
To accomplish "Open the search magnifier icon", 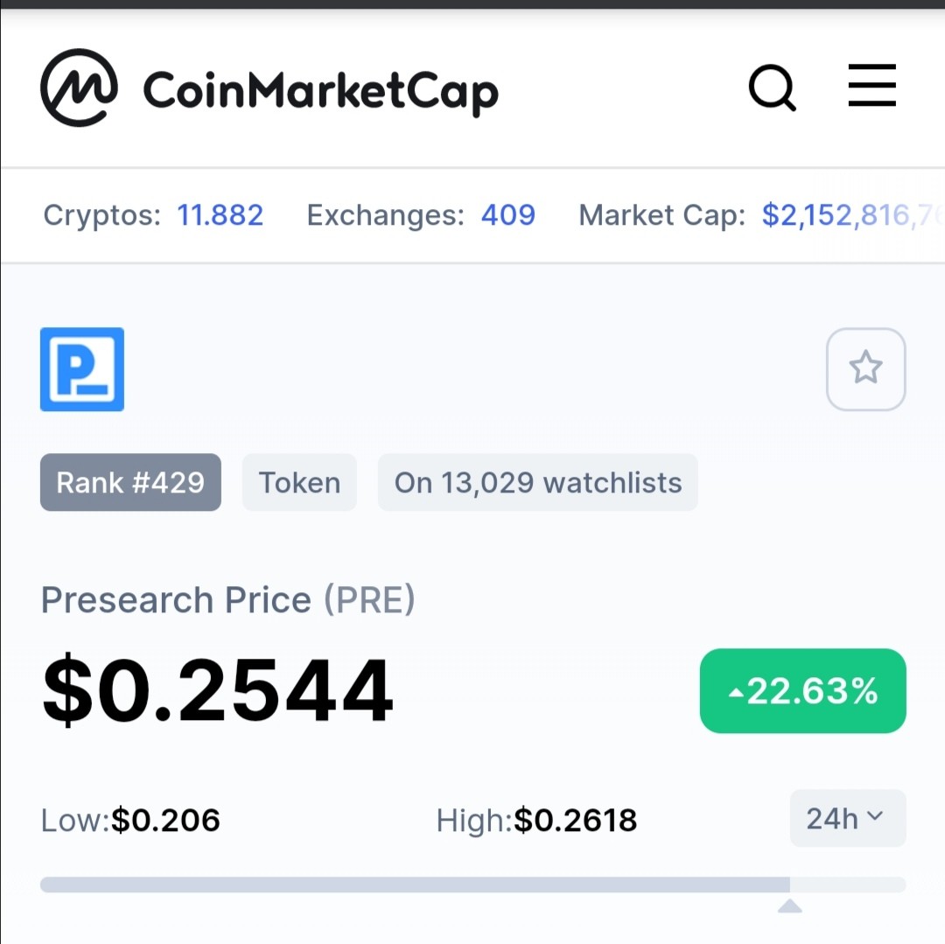I will click(772, 87).
